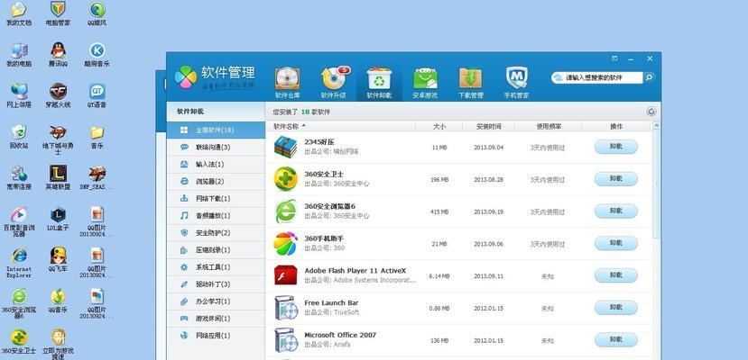The height and width of the screenshot is (360, 748).
Task: Select the 音频播放(1) category
Action: pyautogui.click(x=216, y=215)
